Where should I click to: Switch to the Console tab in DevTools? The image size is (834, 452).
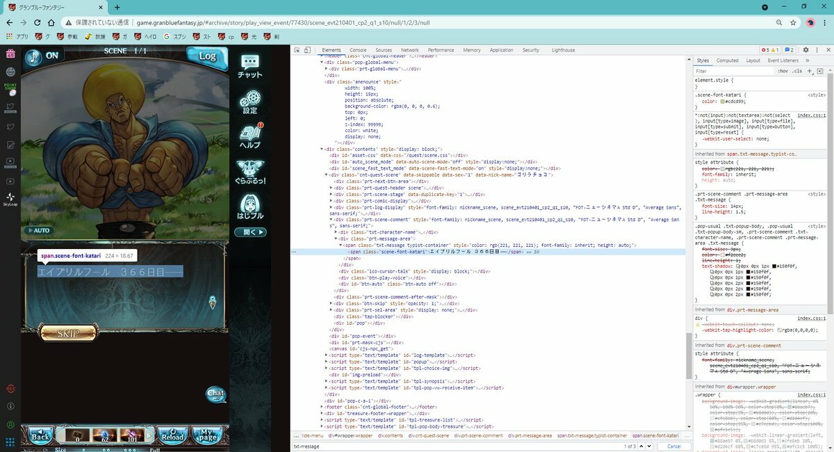pyautogui.click(x=358, y=50)
